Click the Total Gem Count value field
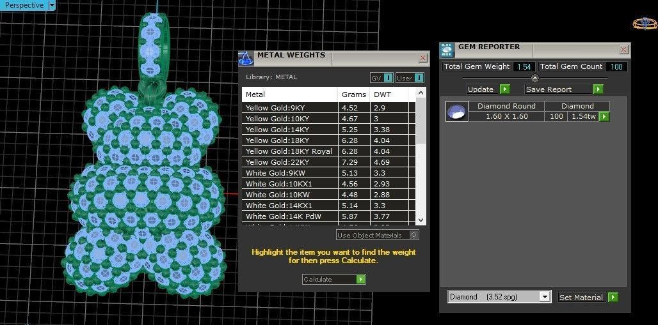The image size is (658, 325). (616, 66)
